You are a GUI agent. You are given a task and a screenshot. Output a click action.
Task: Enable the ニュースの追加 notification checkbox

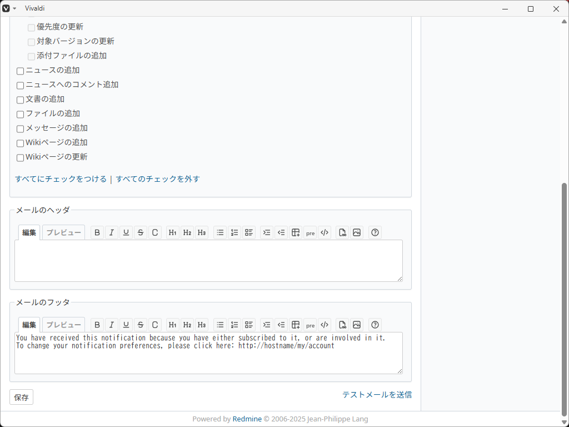tap(20, 71)
